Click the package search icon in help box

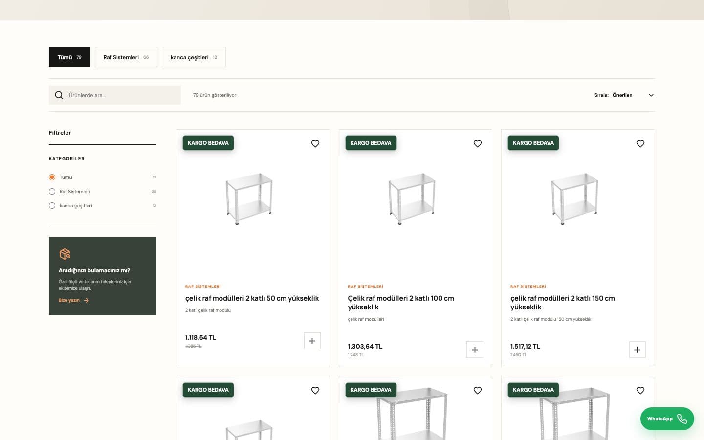65,254
